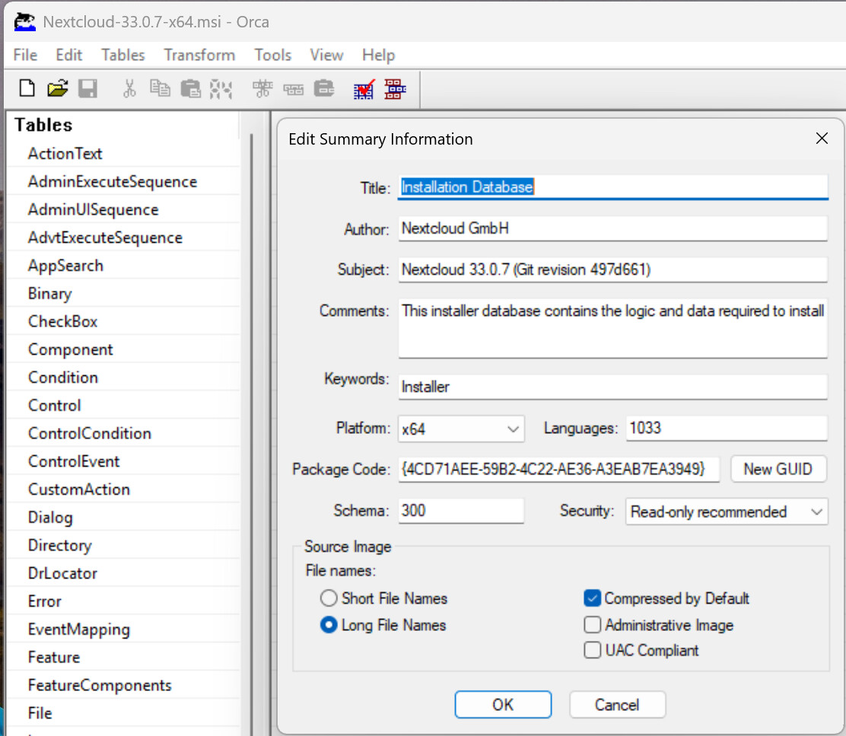Click the Copy Row toolbar icon
Image resolution: width=846 pixels, height=736 pixels.
pos(294,88)
